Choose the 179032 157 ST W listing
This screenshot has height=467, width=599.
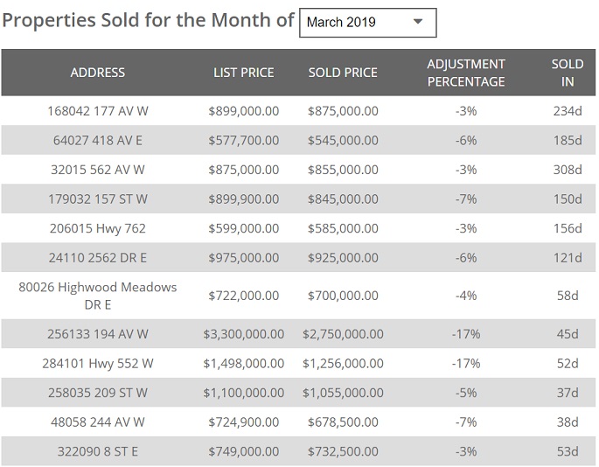coord(98,199)
